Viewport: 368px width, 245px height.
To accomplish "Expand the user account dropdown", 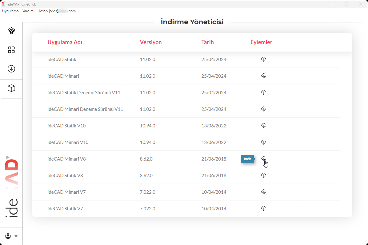I will (x=11, y=236).
